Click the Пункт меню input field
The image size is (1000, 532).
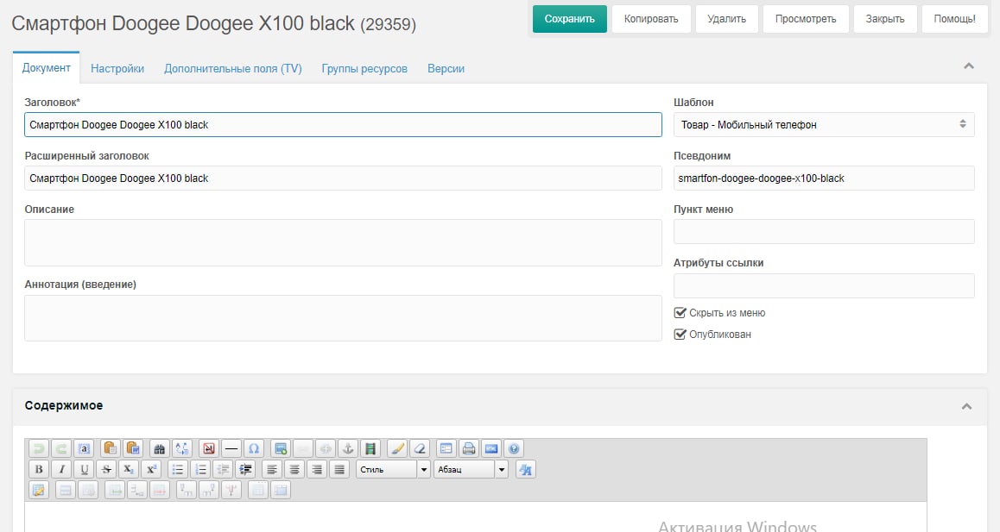pyautogui.click(x=824, y=231)
